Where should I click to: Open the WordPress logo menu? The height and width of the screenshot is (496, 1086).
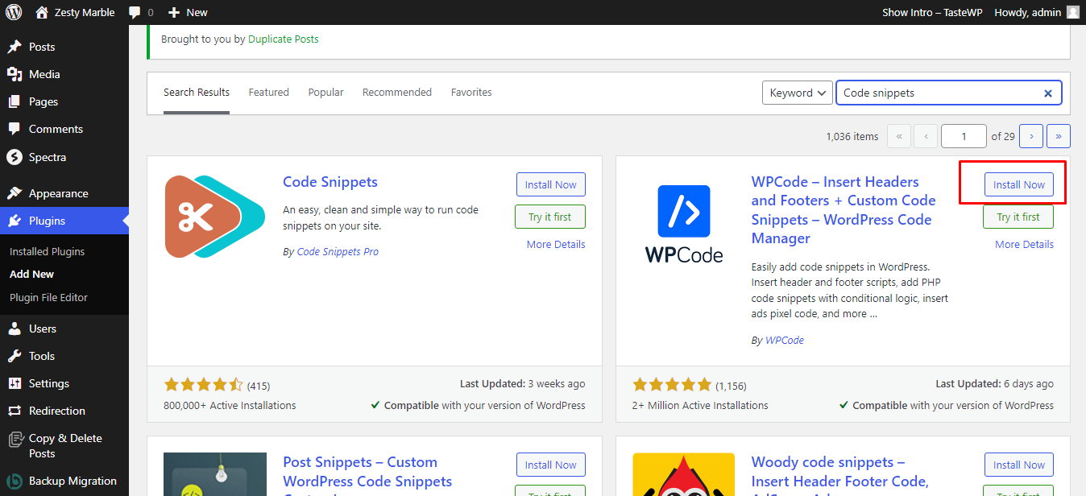pyautogui.click(x=14, y=12)
